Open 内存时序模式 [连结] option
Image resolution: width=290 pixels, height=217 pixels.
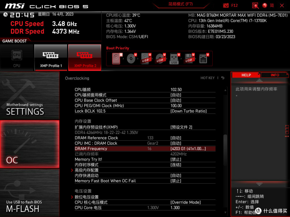tap(145, 165)
